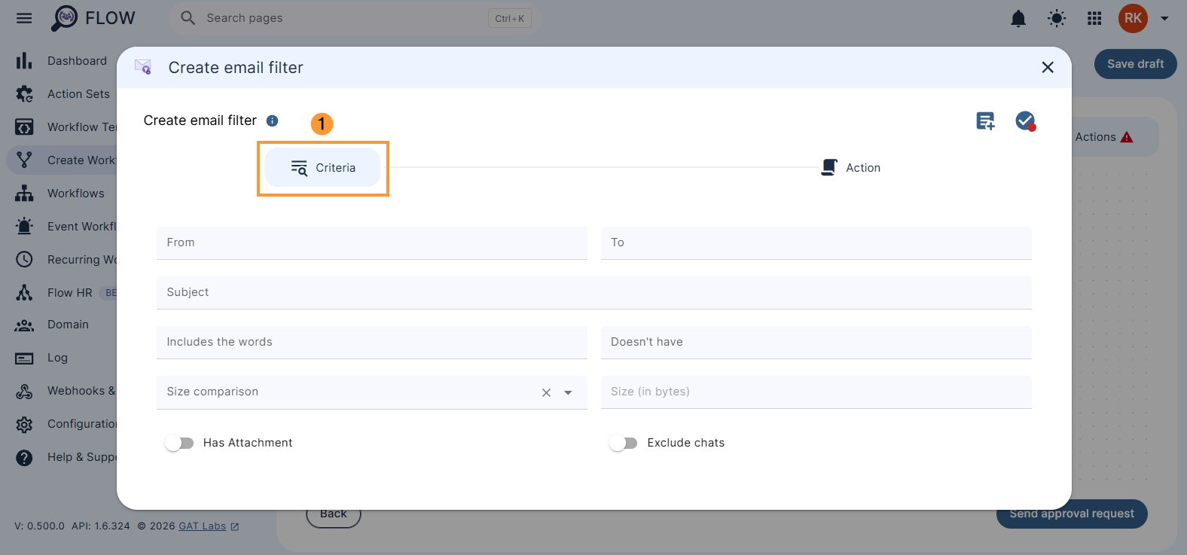Screen dimensions: 1187x555
Task: Toggle the Exclude chats switch
Action: tap(624, 443)
